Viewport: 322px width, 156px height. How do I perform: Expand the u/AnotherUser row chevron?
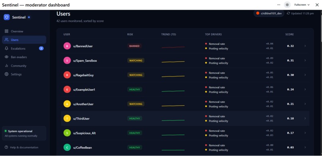[305, 104]
